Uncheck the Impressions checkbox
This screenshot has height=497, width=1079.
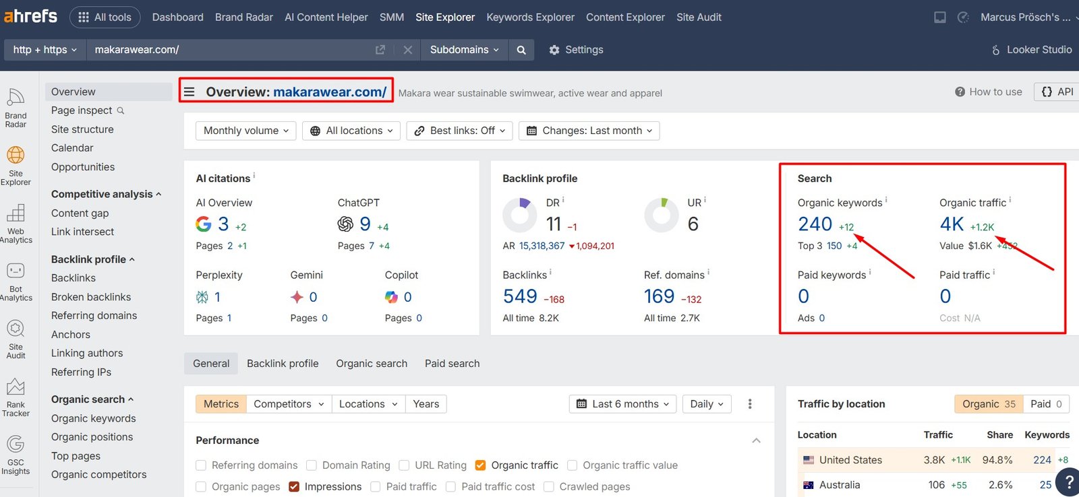click(294, 487)
